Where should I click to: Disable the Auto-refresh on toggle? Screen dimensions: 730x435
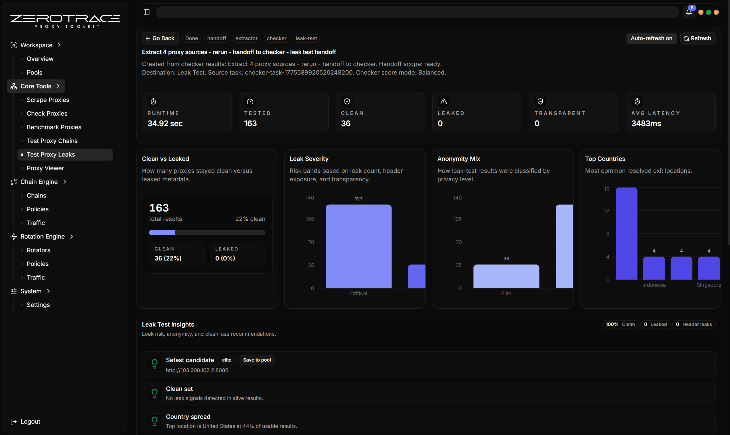[651, 38]
